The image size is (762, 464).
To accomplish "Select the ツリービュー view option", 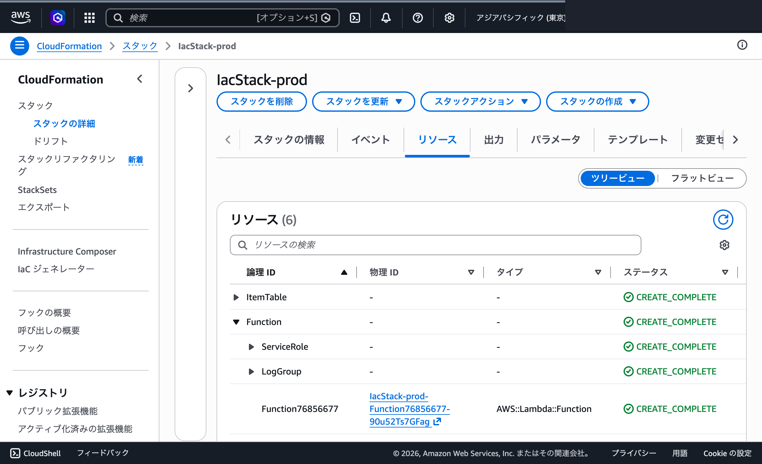I will pyautogui.click(x=618, y=178).
